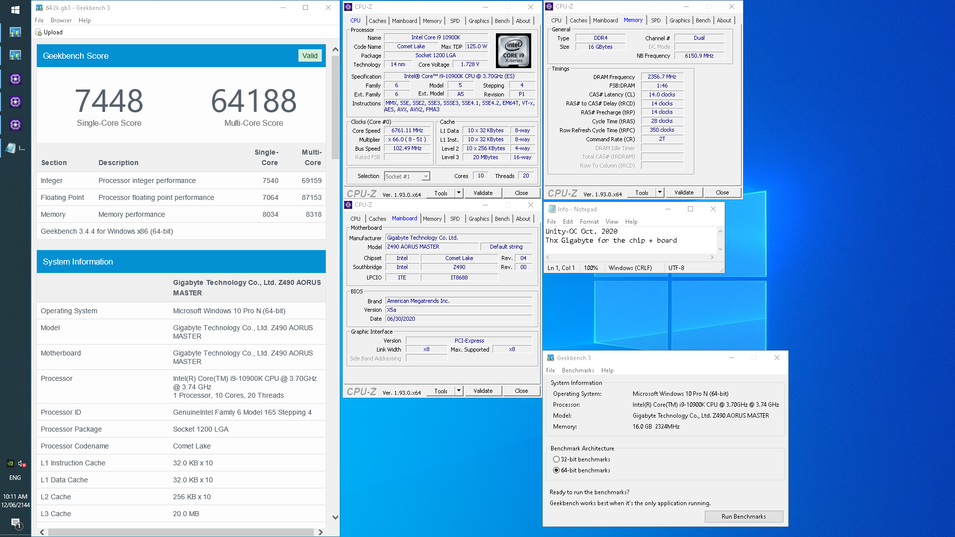Open Tools dropdown arrow in CPU-Z Mainboard window
The height and width of the screenshot is (537, 955).
[x=459, y=391]
